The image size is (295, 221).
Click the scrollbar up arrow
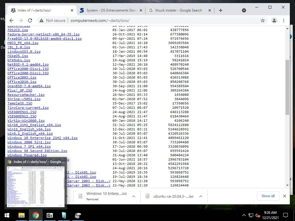287,28
